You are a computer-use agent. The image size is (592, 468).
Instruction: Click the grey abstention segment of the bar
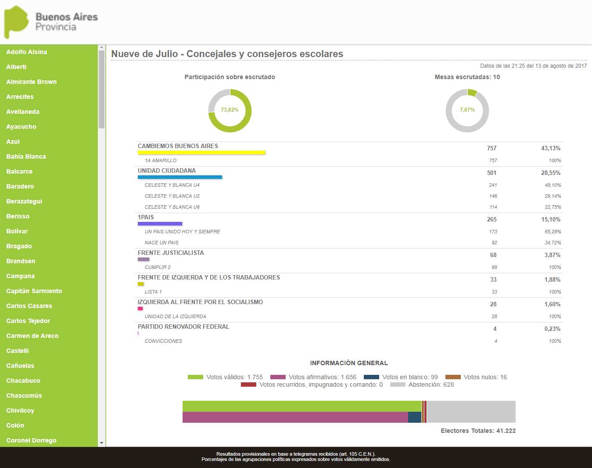tap(471, 412)
